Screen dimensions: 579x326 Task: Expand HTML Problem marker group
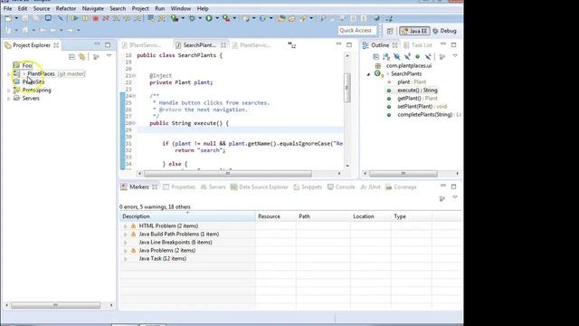point(126,226)
